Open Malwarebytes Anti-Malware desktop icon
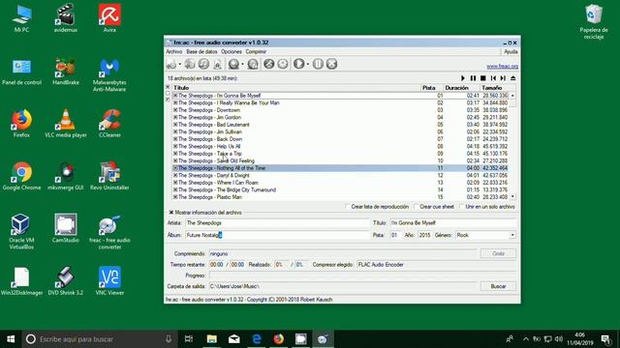Screen dimensions: 620x348 [109, 74]
